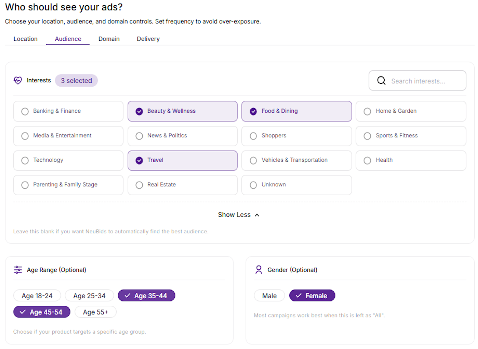Switch to the Location tab

click(x=25, y=39)
